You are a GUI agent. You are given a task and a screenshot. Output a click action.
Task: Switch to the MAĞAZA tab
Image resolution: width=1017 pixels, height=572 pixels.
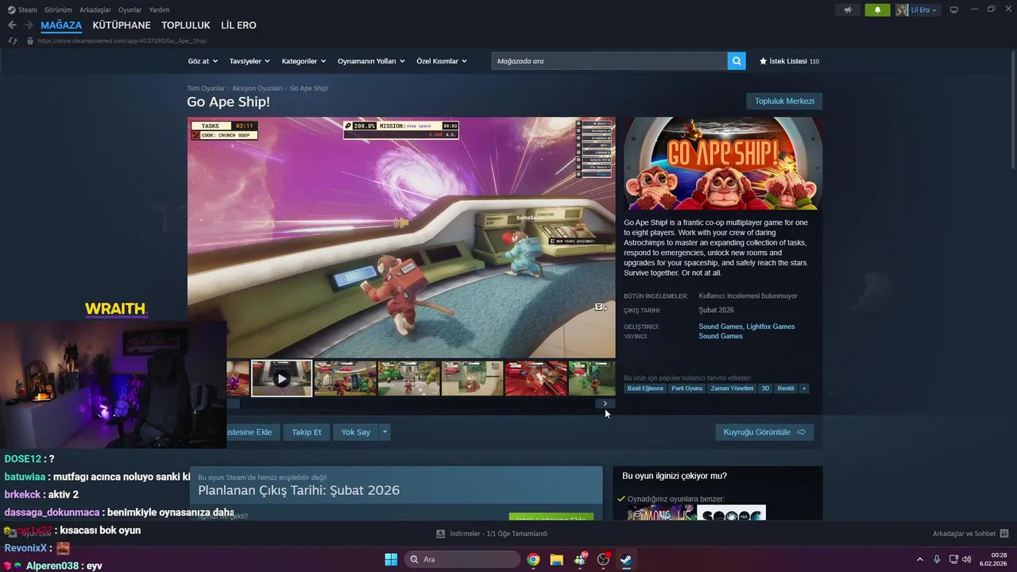coord(61,25)
